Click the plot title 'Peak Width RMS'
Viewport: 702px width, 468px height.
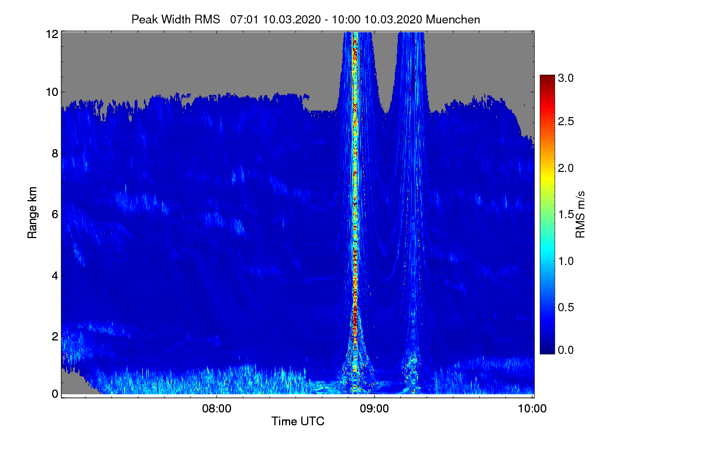coord(175,19)
